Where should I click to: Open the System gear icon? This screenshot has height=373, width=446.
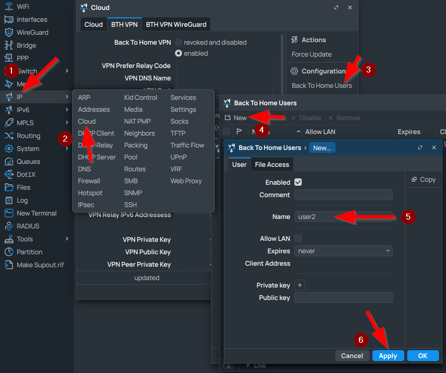coord(9,149)
